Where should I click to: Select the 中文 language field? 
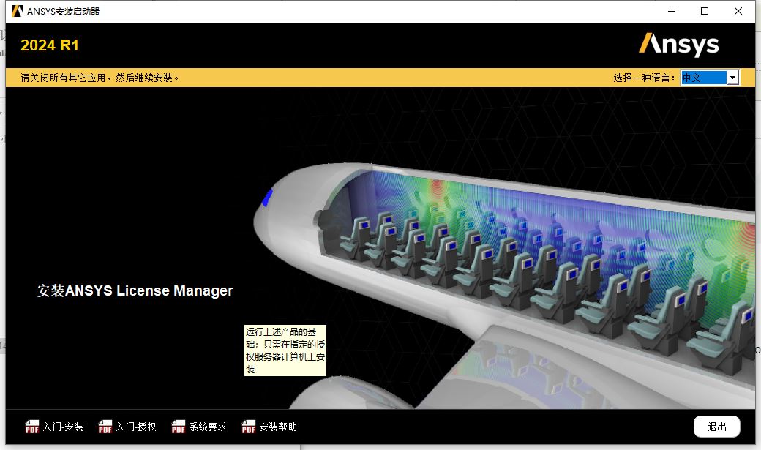(x=704, y=78)
